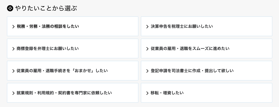The height and width of the screenshot is (107, 279).
Task: Click arrow icon beside 登記申請を司法書士に作成・提出して欲しい
Action: pyautogui.click(x=147, y=71)
